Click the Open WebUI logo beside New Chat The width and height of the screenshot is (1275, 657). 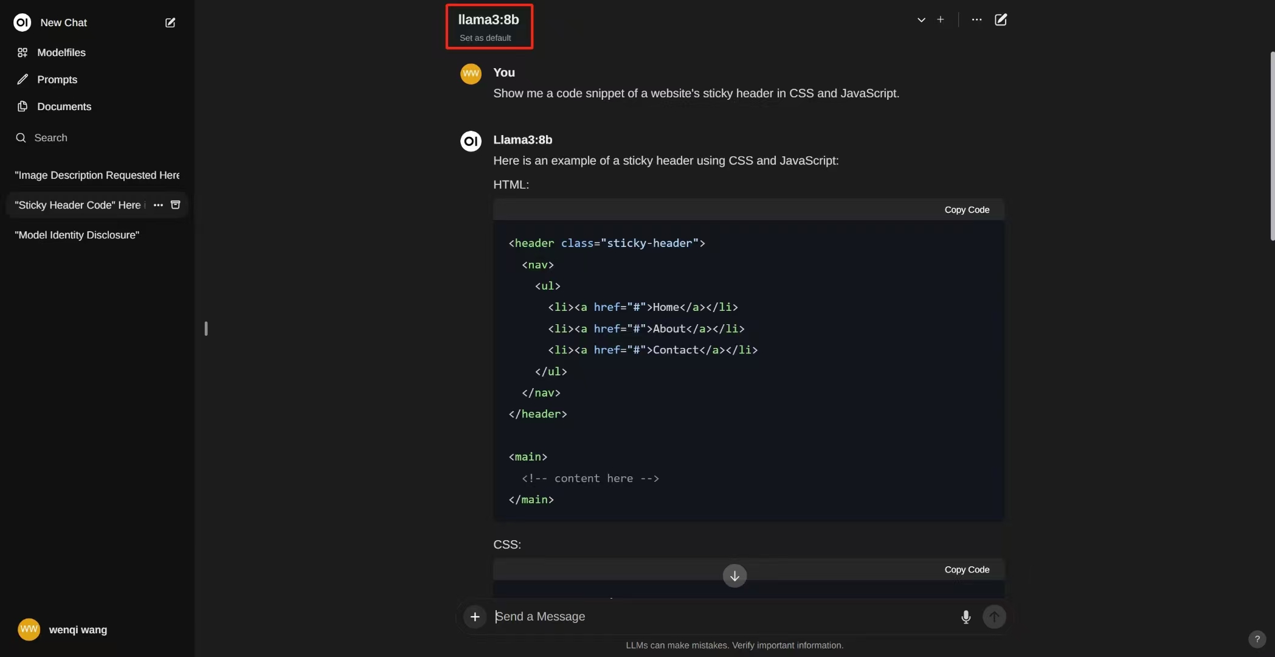point(22,23)
